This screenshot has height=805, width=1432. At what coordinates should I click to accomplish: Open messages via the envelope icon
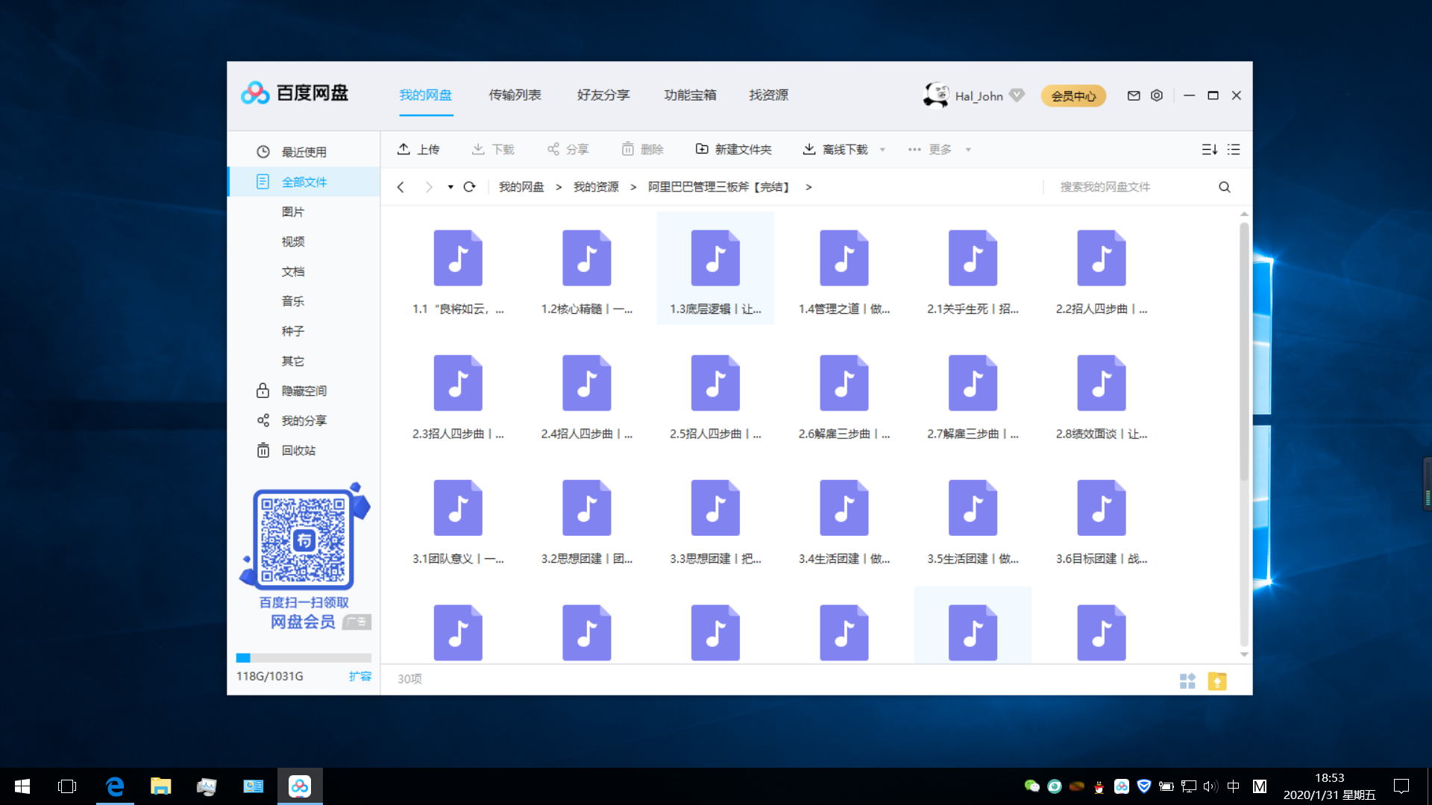coord(1133,95)
